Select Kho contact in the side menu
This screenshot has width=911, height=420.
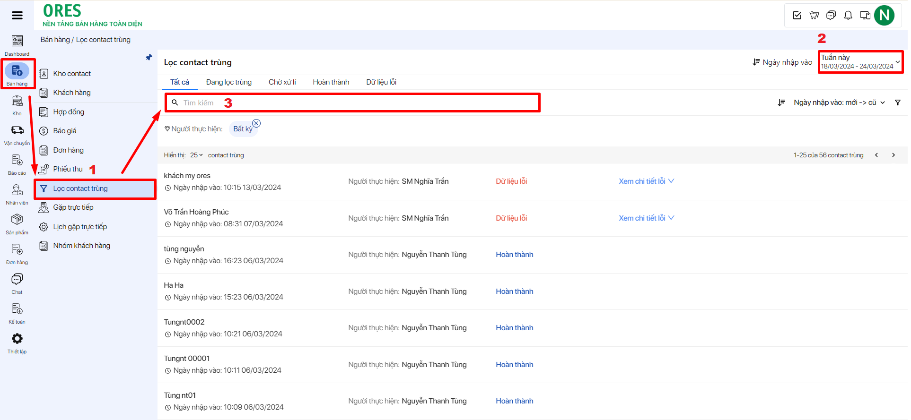(72, 74)
